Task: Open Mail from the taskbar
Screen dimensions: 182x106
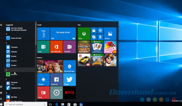Action: click(x=75, y=104)
